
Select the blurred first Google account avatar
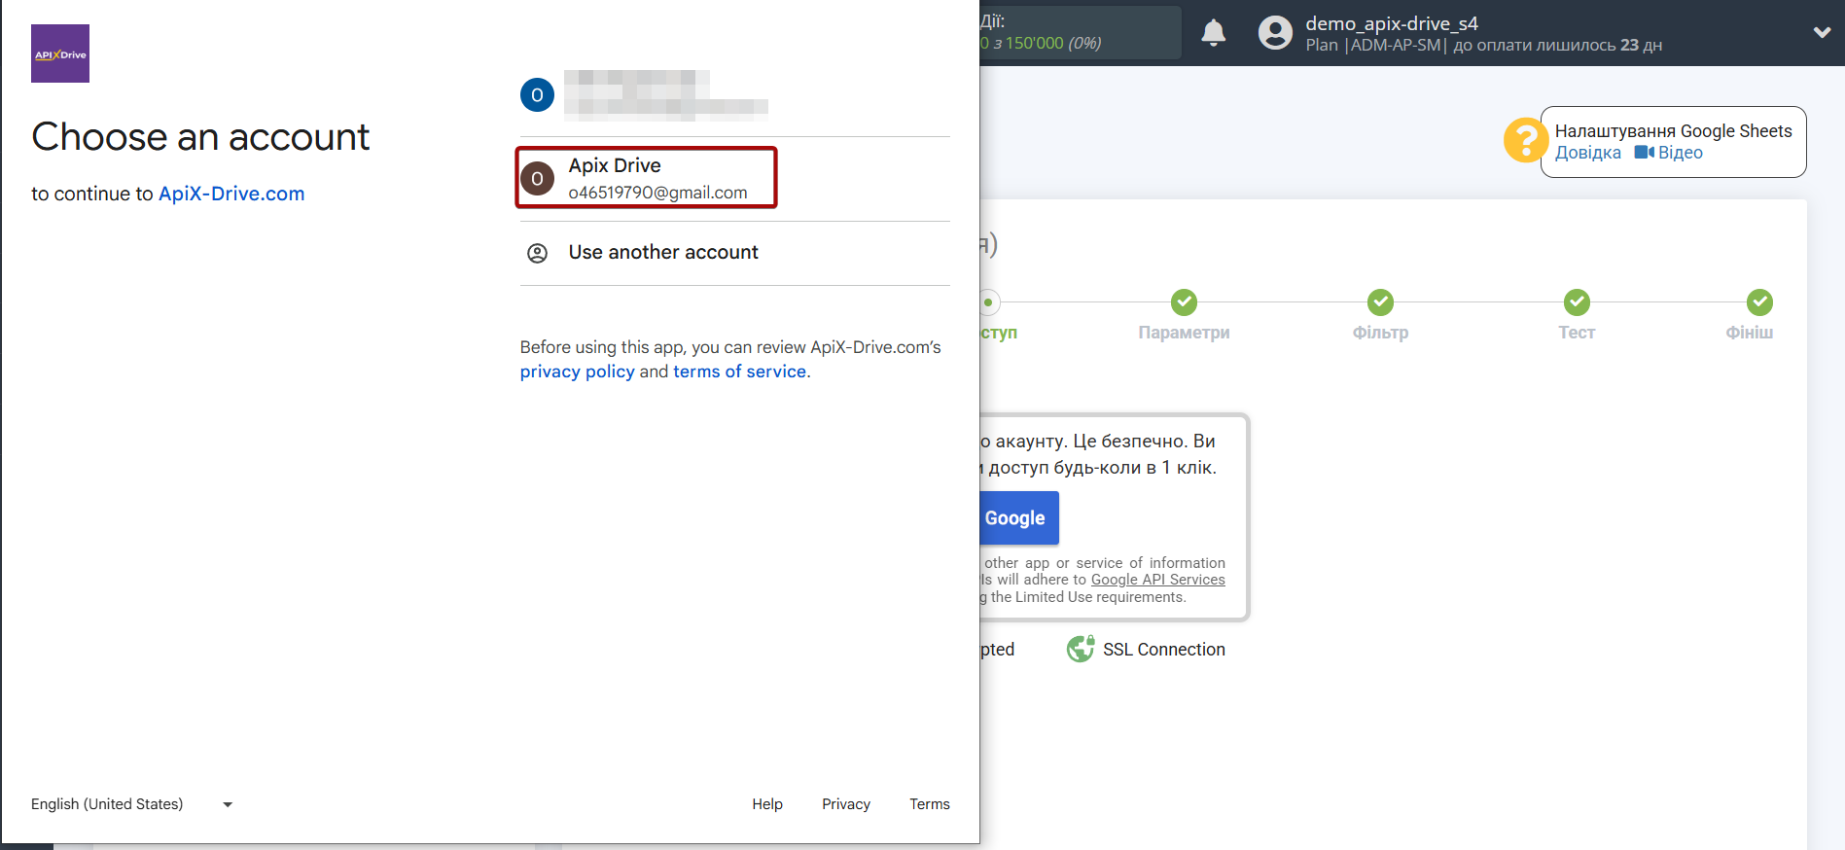coord(537,94)
